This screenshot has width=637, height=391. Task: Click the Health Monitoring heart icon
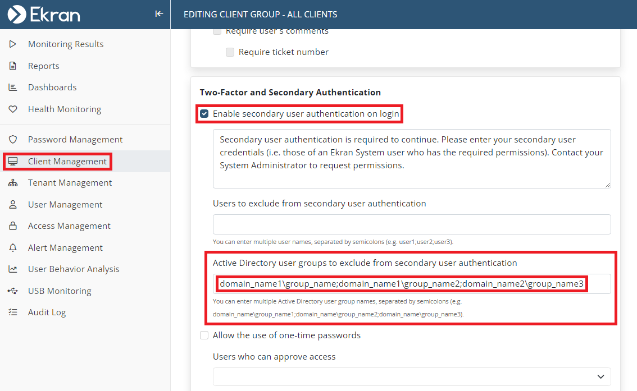pos(13,109)
